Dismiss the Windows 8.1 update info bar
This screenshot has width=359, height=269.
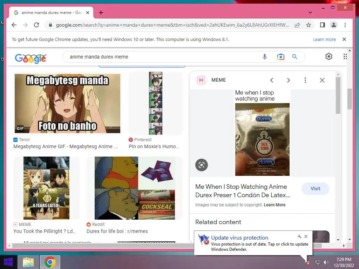click(344, 39)
